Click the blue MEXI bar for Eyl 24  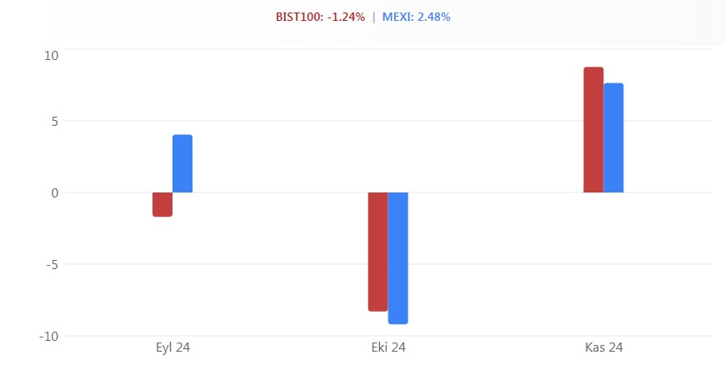(182, 164)
